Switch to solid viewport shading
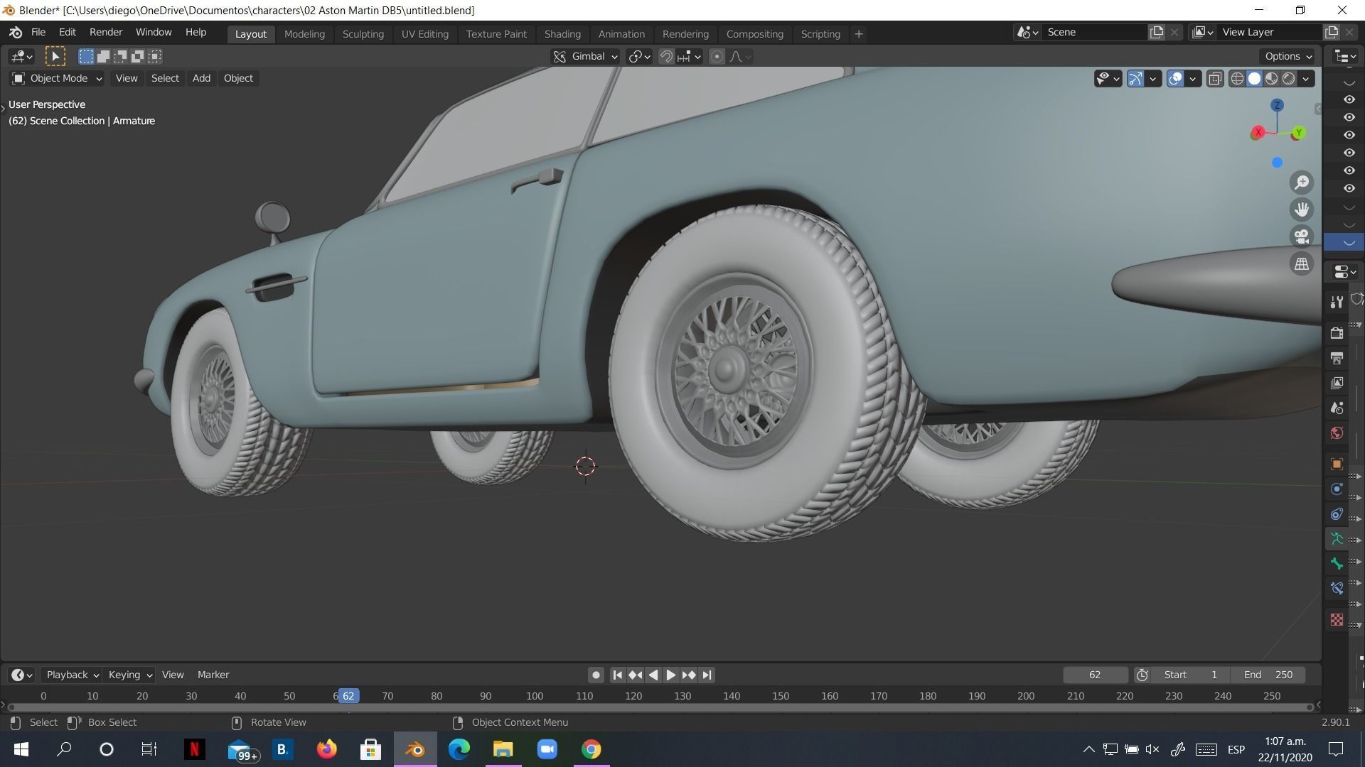Viewport: 1365px width, 767px height. pyautogui.click(x=1254, y=79)
